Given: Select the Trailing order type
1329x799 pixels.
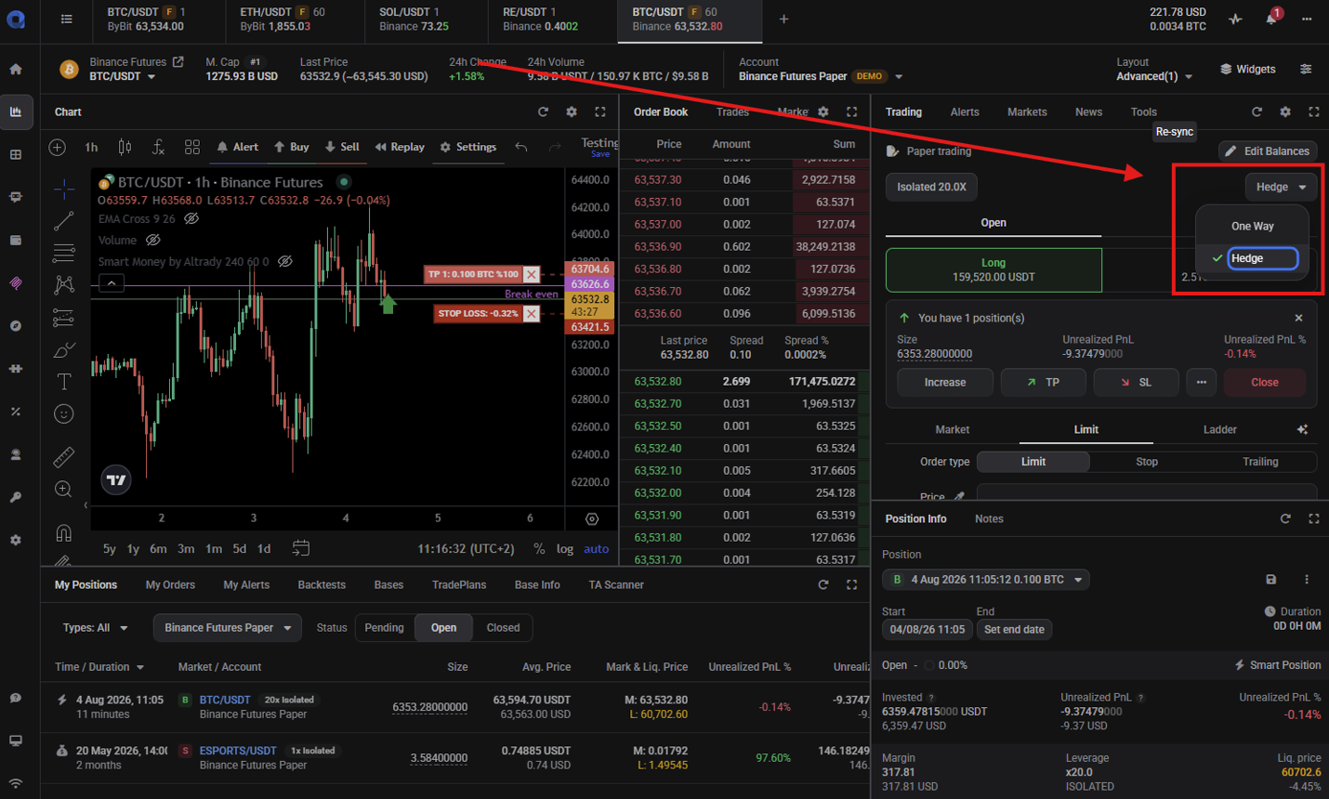Looking at the screenshot, I should 1260,462.
